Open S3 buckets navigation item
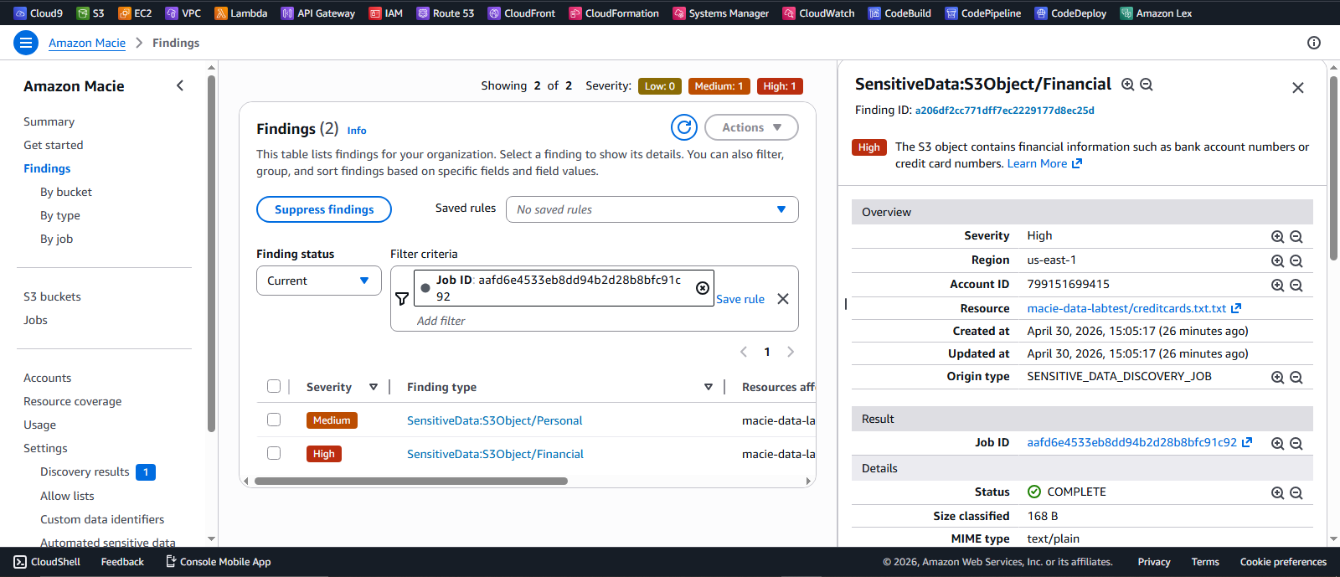The width and height of the screenshot is (1340, 577). (52, 296)
